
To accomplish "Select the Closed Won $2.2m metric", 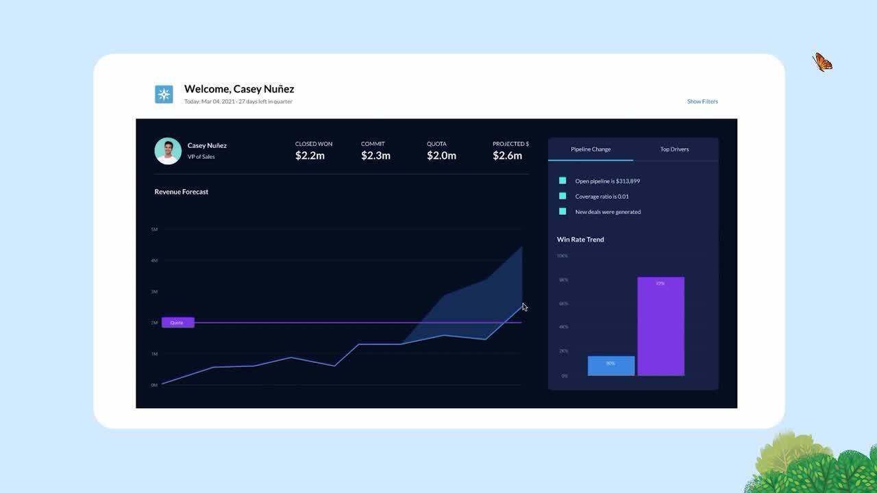I will 310,151.
